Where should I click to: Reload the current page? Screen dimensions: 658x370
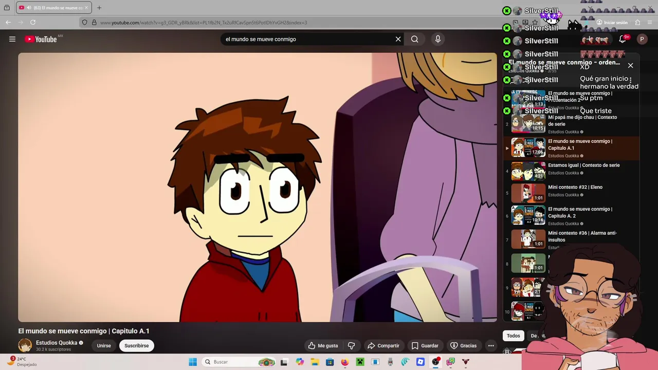tap(33, 22)
